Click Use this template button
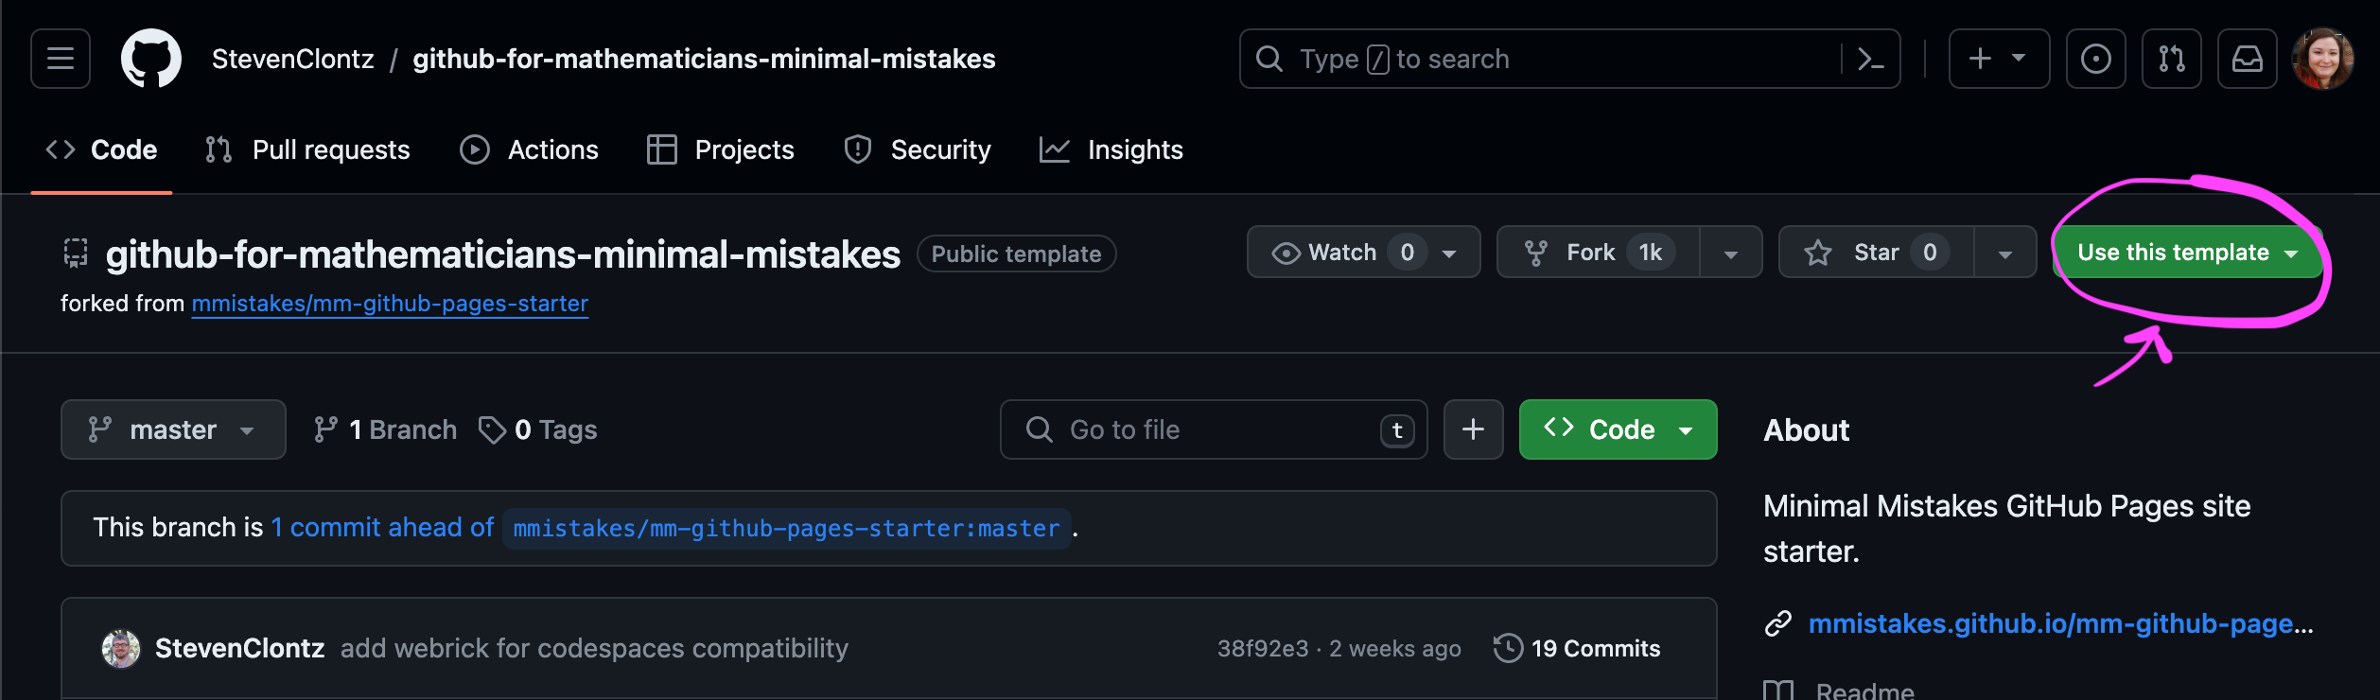 point(2187,252)
